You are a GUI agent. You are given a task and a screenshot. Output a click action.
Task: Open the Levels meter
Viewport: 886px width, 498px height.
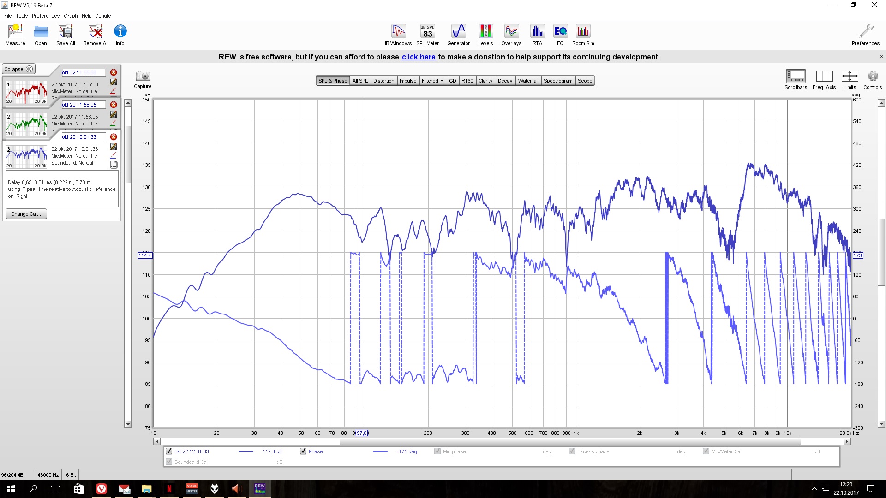pyautogui.click(x=485, y=35)
